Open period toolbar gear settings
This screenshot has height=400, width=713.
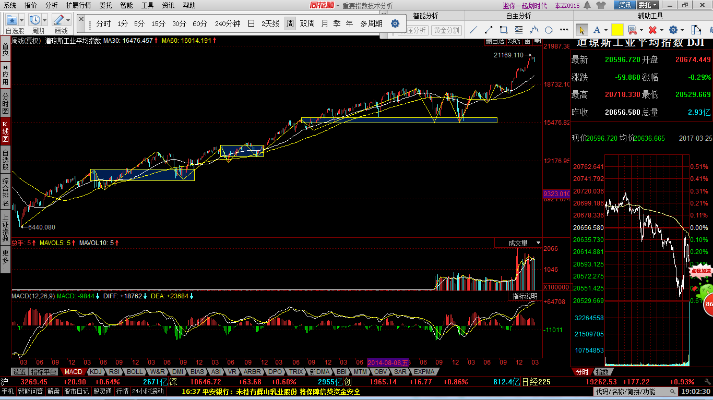(395, 24)
